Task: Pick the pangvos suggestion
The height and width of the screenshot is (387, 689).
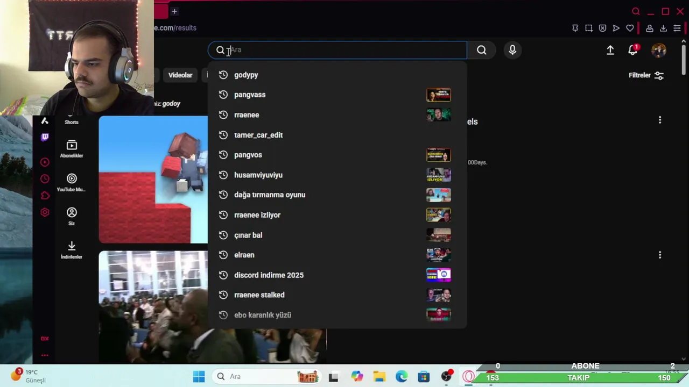Action: (x=337, y=155)
